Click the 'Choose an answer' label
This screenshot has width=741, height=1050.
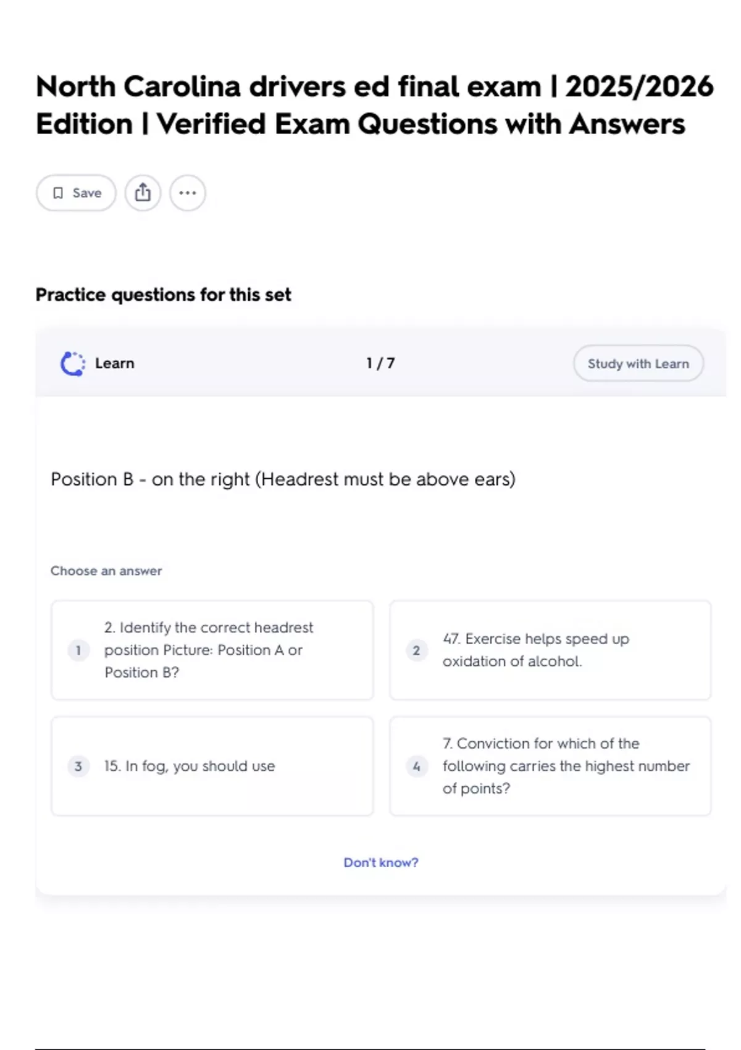(x=106, y=571)
